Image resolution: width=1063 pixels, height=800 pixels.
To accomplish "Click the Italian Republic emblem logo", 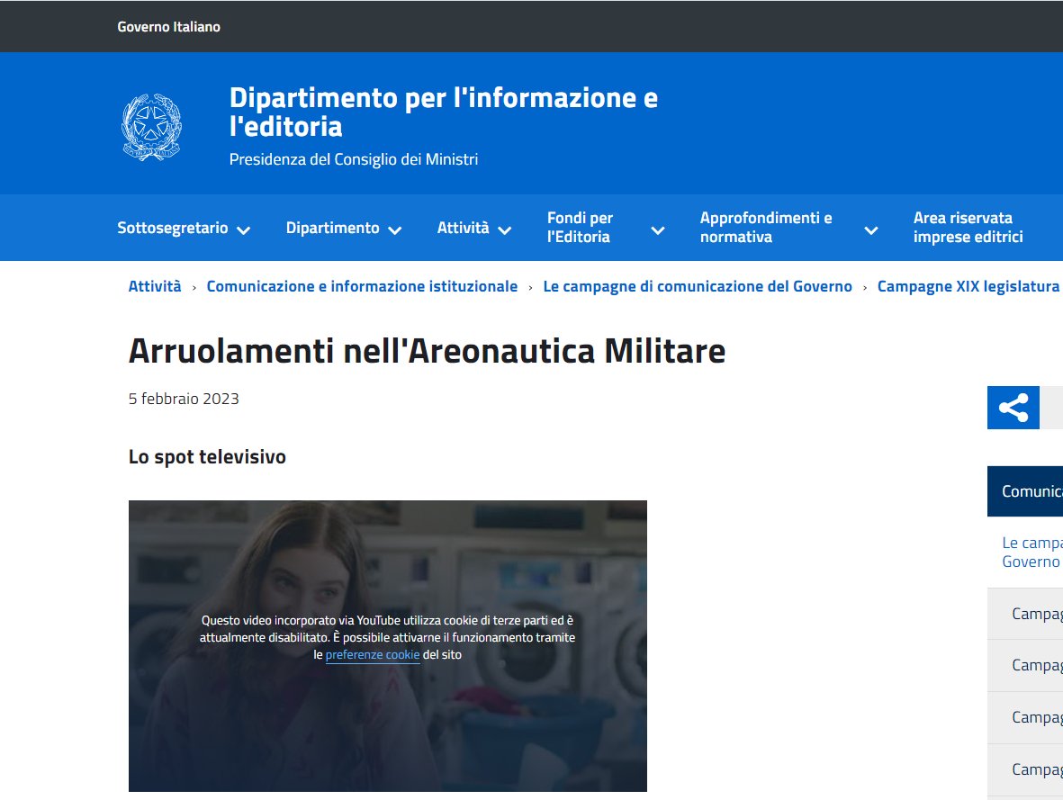I will (x=151, y=127).
